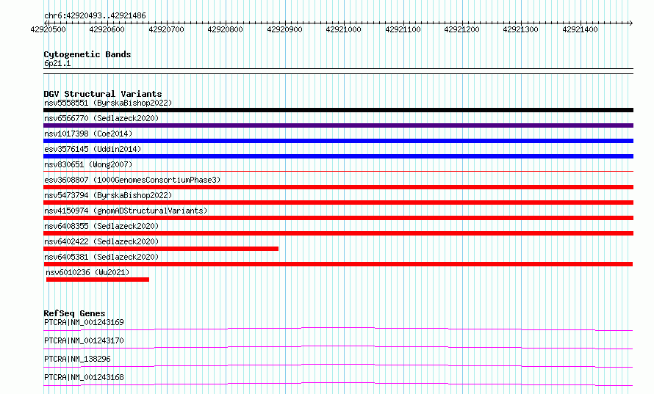Image resolution: width=654 pixels, height=394 pixels.
Task: Click the red nsv4150974 variant bar
Action: (338, 218)
